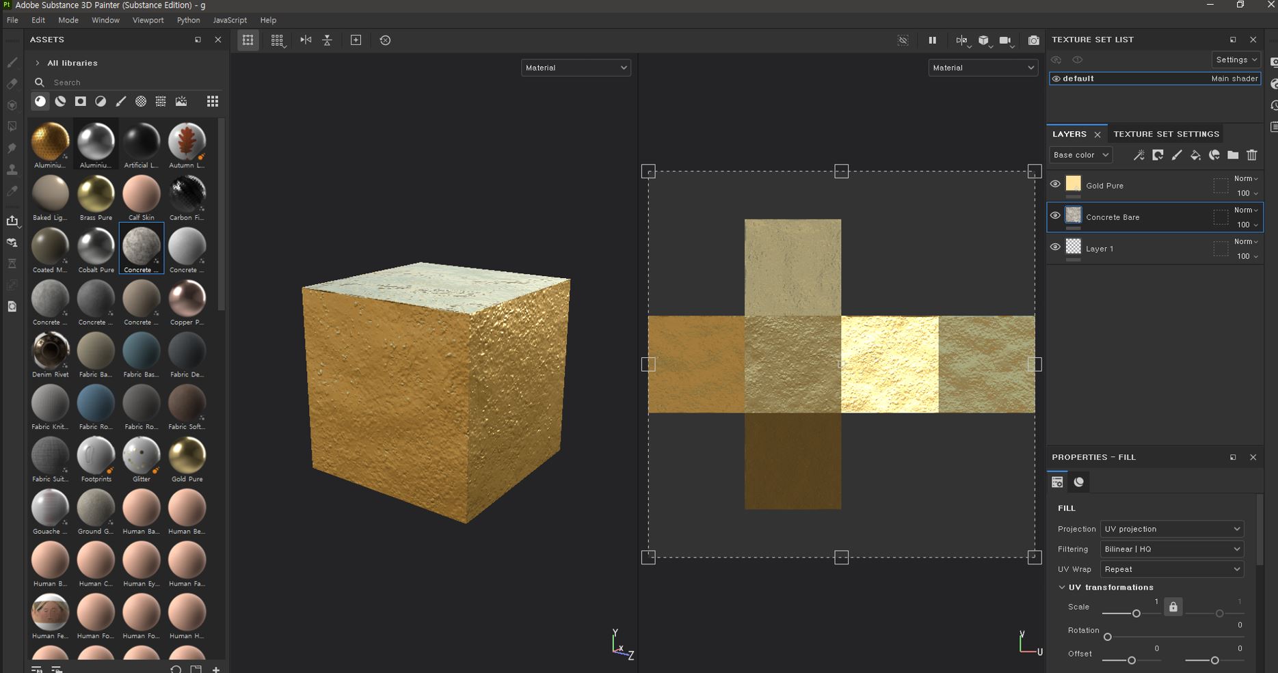Expand All libraries in Assets

coord(37,63)
